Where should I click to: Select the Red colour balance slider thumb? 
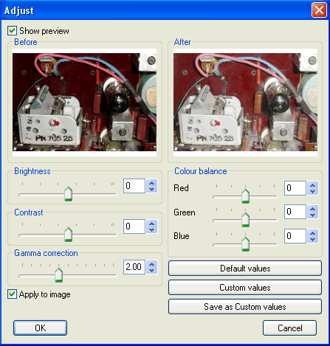[x=245, y=196]
